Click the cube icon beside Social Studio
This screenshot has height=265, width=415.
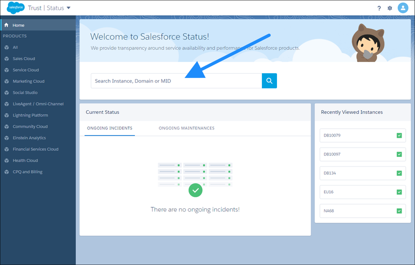click(7, 92)
